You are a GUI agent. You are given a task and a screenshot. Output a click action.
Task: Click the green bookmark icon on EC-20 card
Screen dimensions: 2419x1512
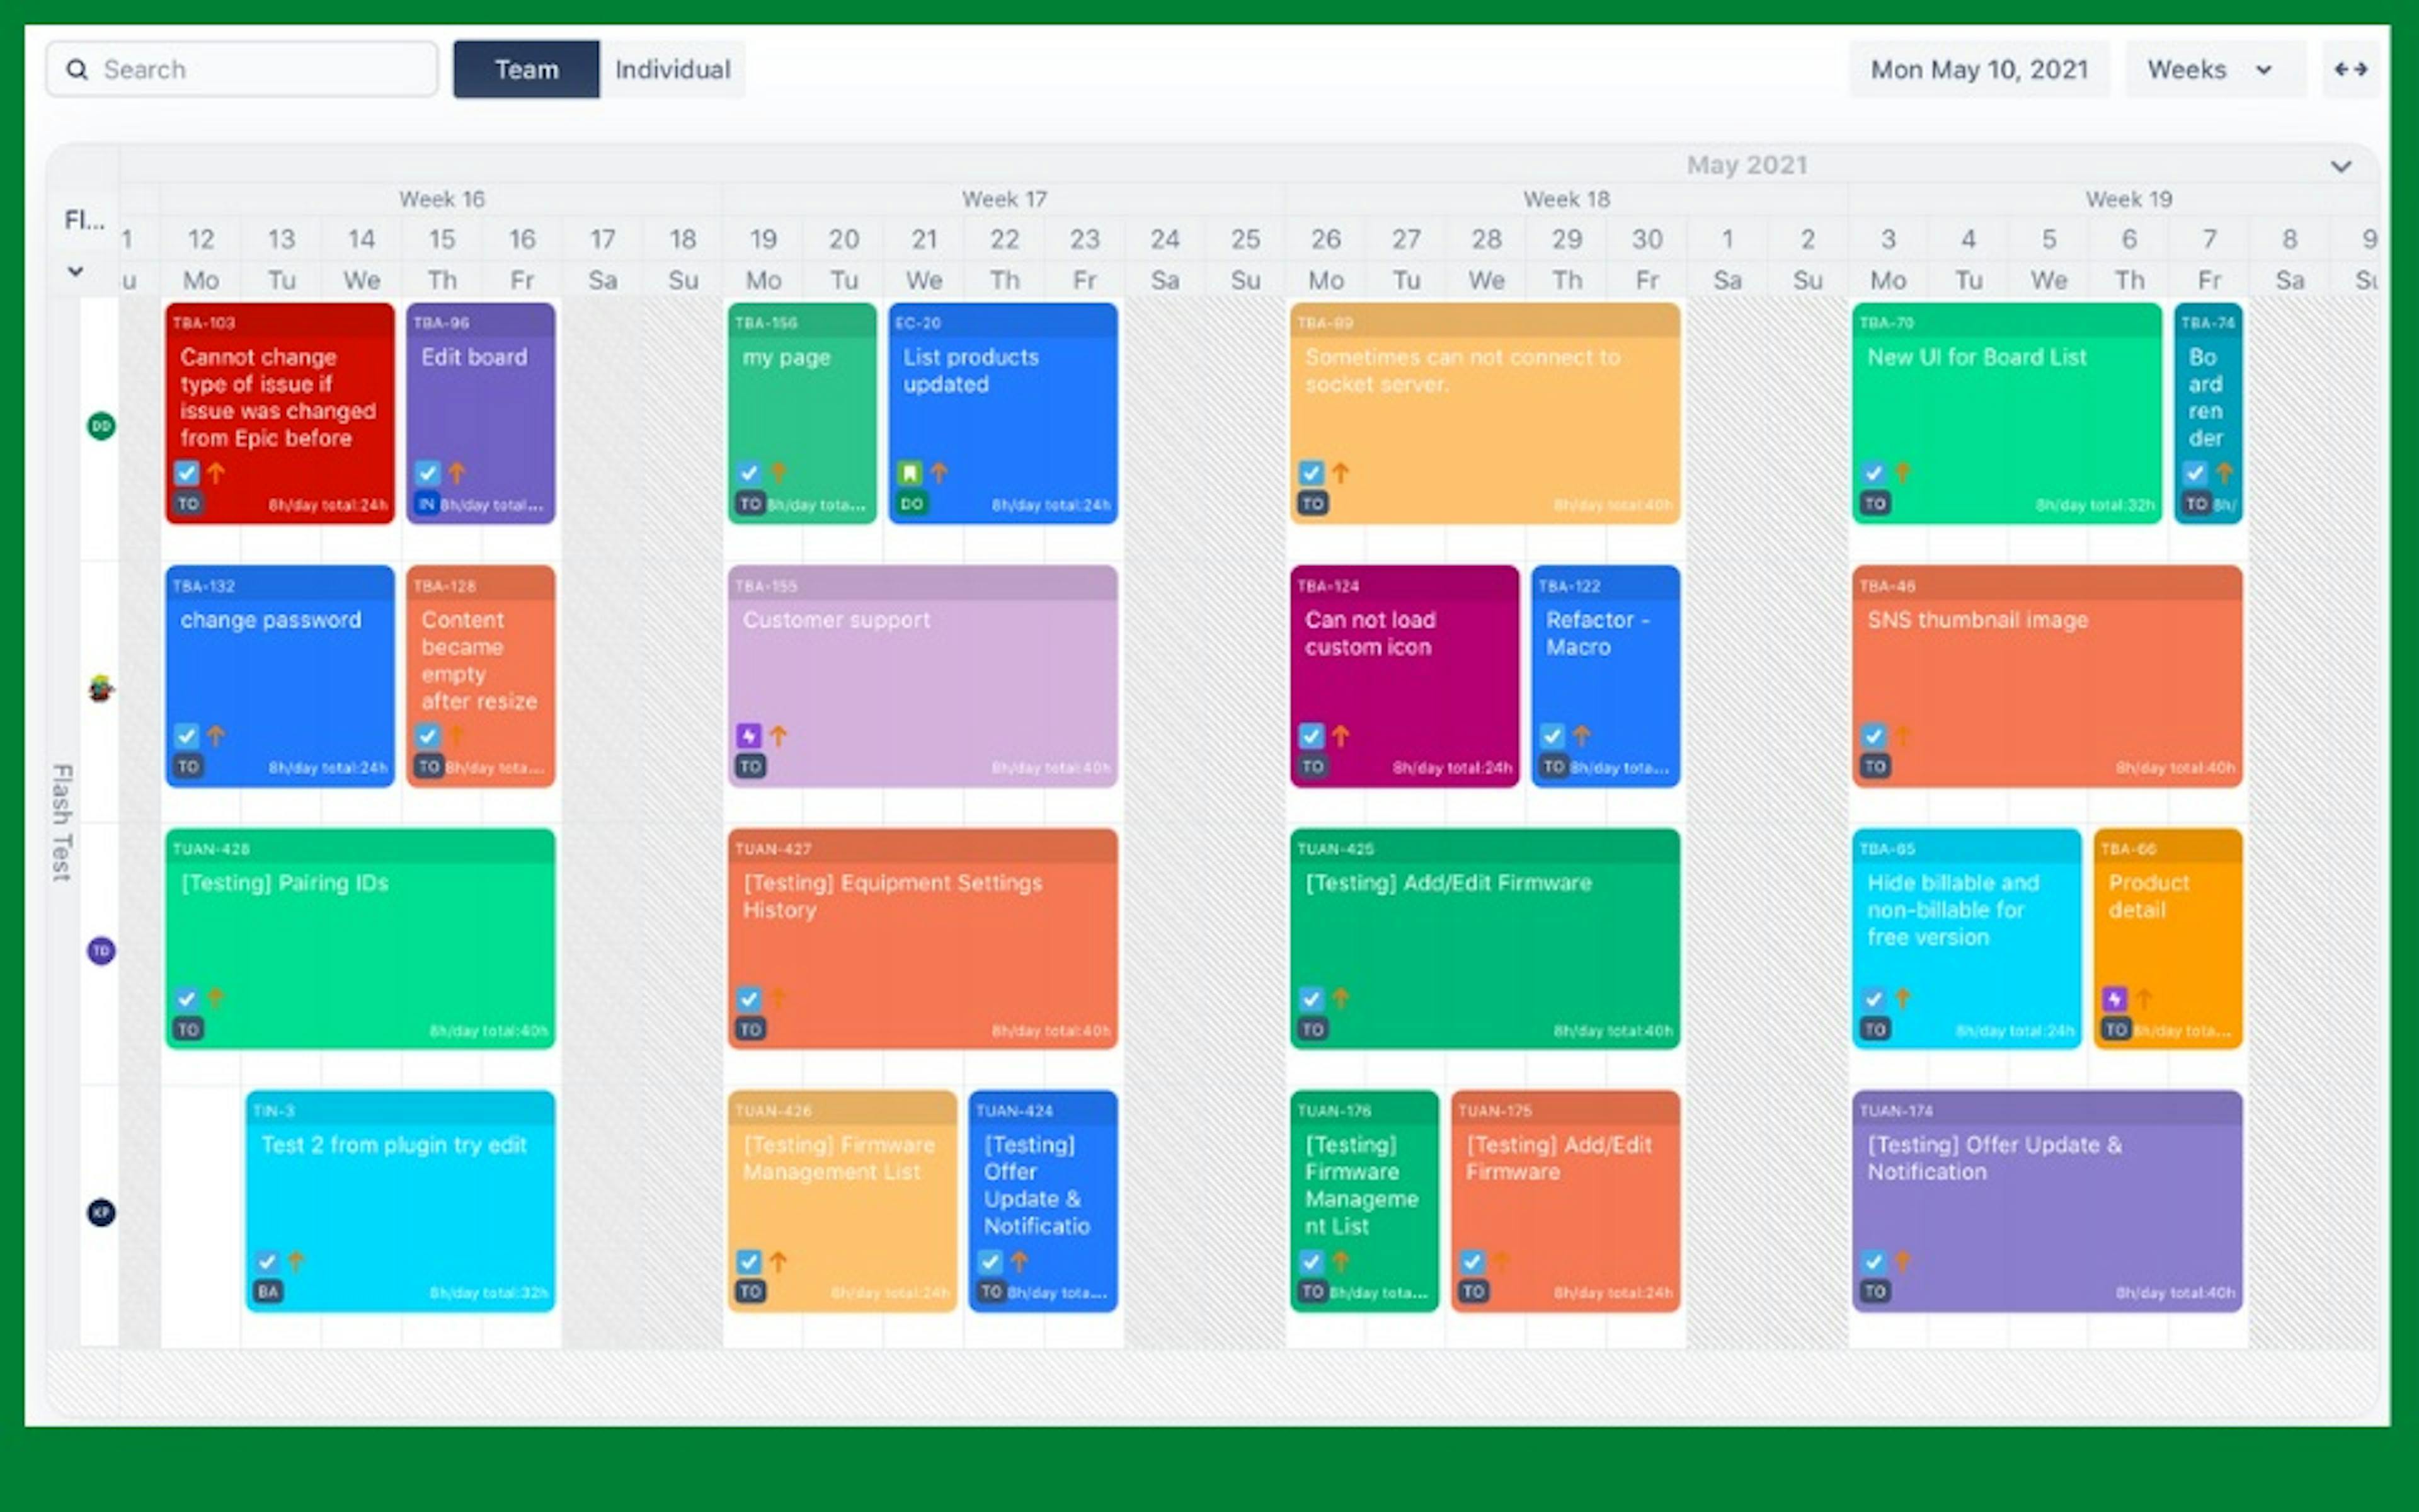[x=911, y=473]
